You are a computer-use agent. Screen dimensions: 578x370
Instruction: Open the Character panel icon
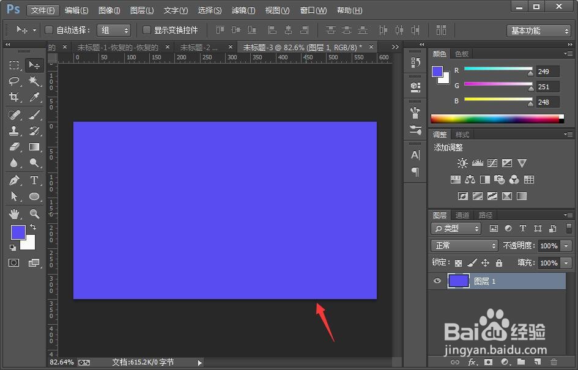coord(415,155)
